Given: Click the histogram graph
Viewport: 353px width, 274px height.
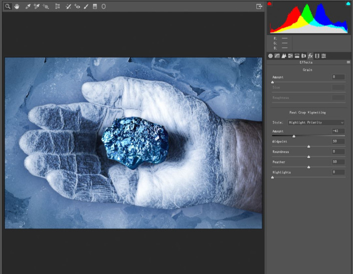Looking at the screenshot, I should [308, 18].
